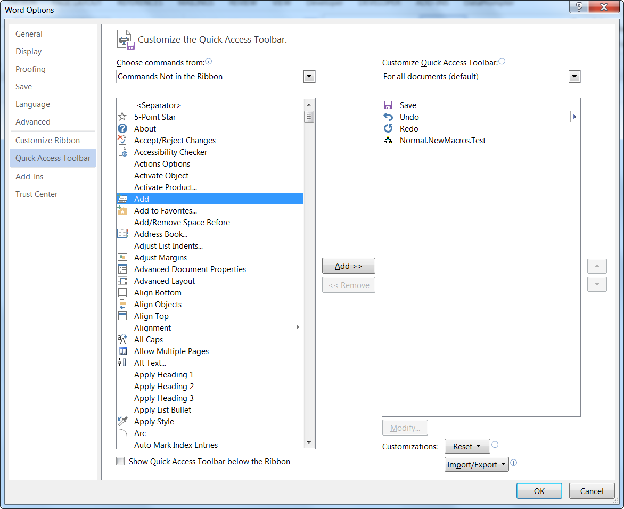The width and height of the screenshot is (624, 509).
Task: Click the scroll up arrow of commands list
Action: tap(309, 105)
